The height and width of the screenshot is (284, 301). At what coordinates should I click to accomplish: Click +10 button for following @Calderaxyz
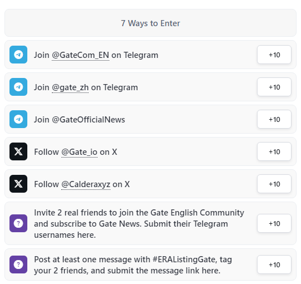tap(274, 184)
